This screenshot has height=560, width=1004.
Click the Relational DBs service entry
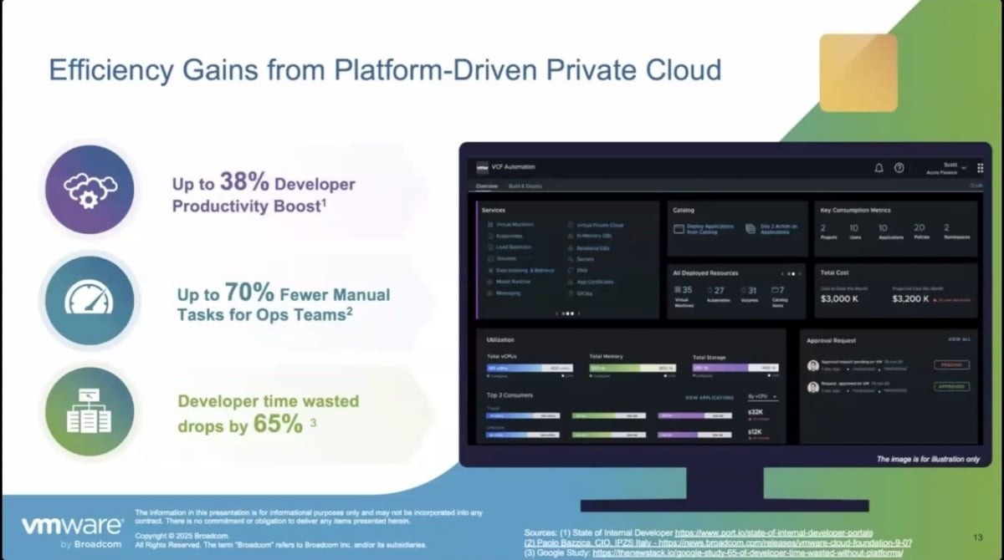point(593,248)
